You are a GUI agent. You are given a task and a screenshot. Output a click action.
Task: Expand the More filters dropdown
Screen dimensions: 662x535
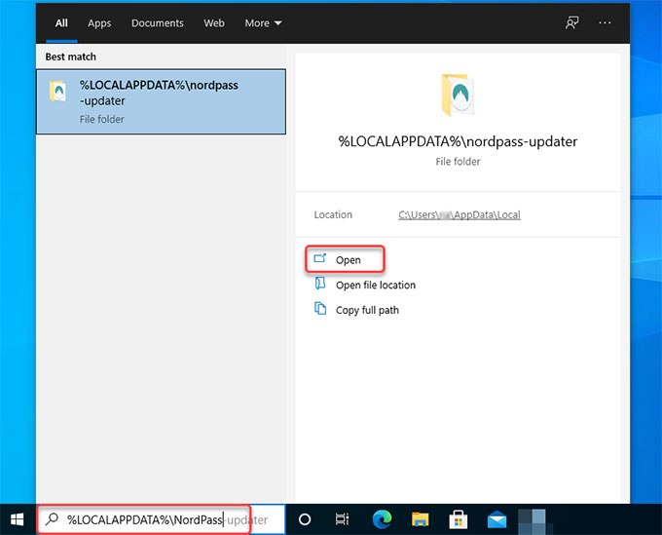click(x=263, y=23)
